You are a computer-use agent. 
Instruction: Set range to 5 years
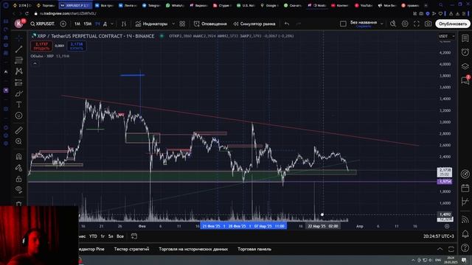pyautogui.click(x=111, y=236)
